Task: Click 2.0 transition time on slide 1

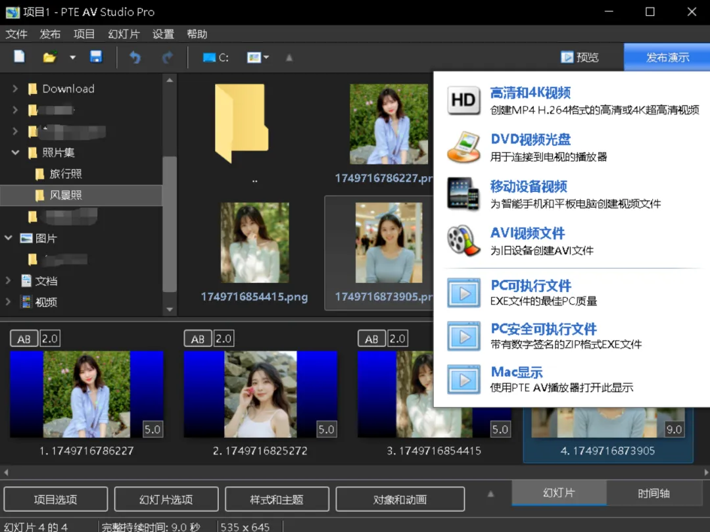Action: point(50,339)
